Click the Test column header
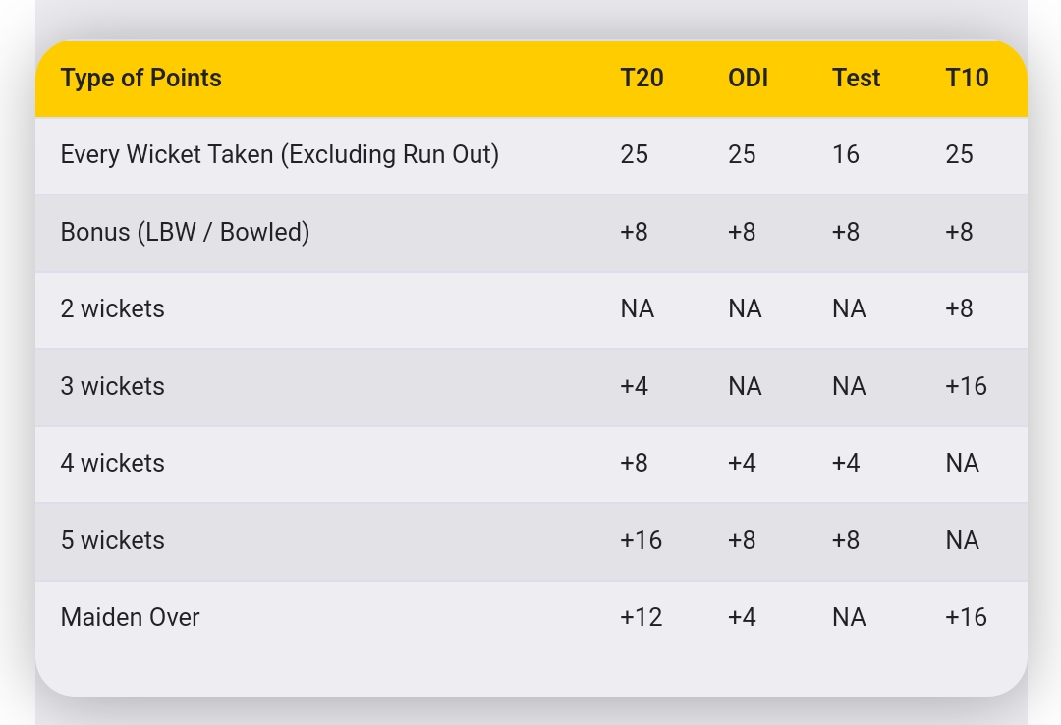 tap(856, 79)
